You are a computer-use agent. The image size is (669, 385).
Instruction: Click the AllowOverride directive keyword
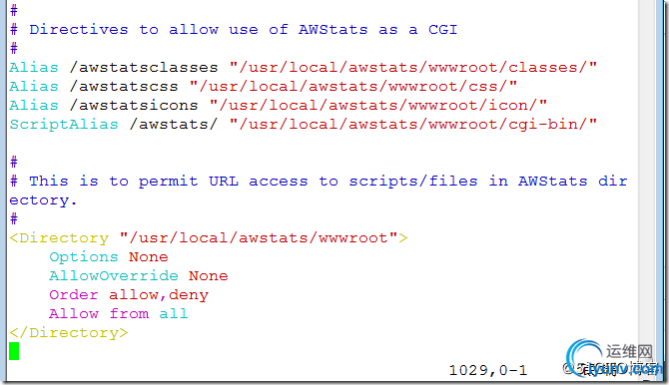[x=114, y=276]
